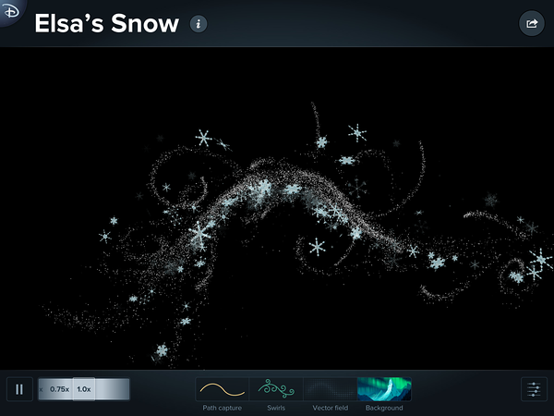Image resolution: width=554 pixels, height=416 pixels.
Task: Toggle the Vector field dotted thumbnail
Action: click(330, 388)
